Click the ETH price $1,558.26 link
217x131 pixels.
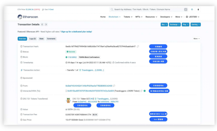point(30,10)
